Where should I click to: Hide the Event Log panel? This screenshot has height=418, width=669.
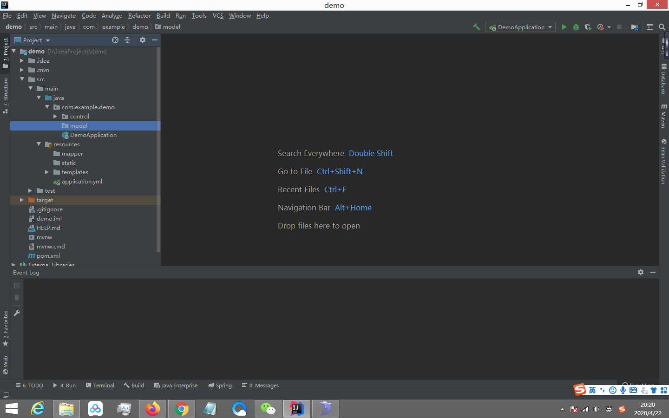coord(653,272)
